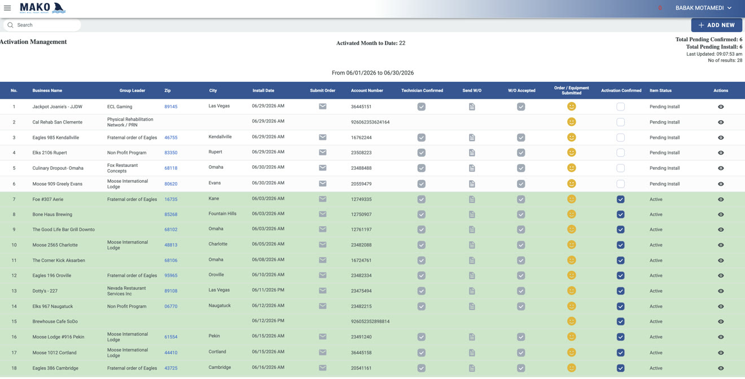Check activation confirmed for Jackpot Joanie's
Viewport: 745px width, 379px height.
pos(620,107)
